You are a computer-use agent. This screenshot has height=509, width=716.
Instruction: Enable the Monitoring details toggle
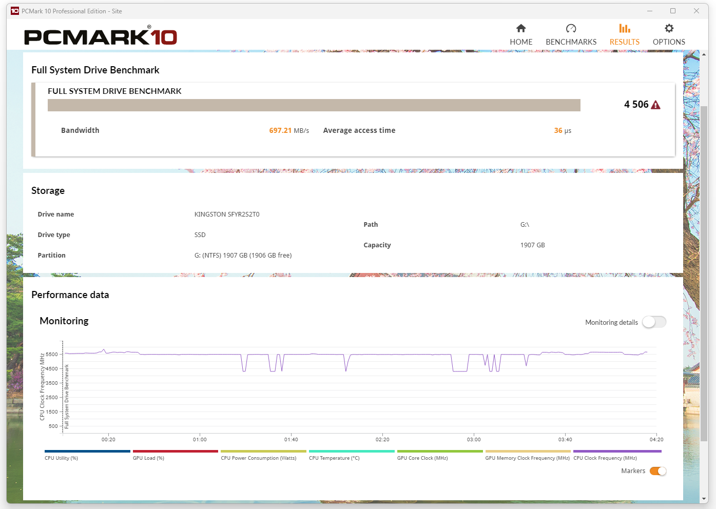point(654,322)
